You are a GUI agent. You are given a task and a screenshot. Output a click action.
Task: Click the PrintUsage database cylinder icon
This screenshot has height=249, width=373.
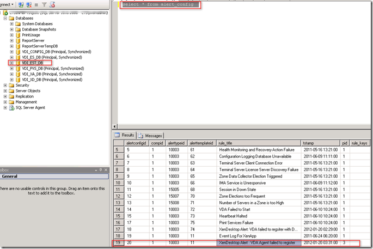point(18,35)
